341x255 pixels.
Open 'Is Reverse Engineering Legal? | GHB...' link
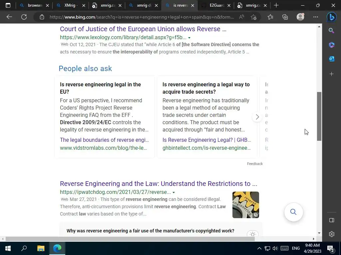click(x=206, y=140)
